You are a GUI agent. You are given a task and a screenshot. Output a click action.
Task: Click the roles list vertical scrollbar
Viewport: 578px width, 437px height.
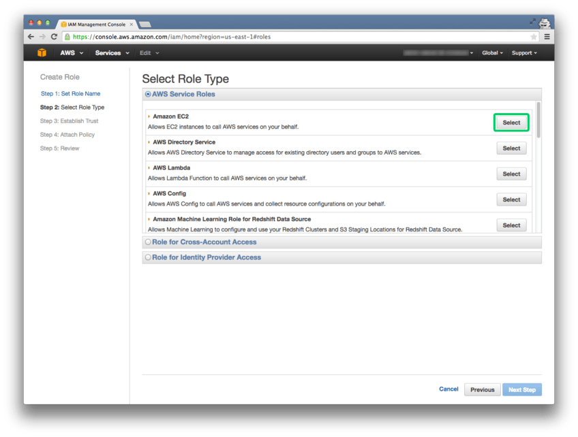click(x=538, y=120)
